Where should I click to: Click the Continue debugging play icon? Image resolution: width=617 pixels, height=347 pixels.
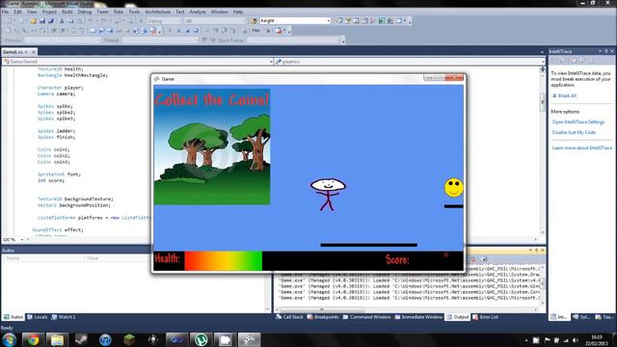tap(170, 31)
